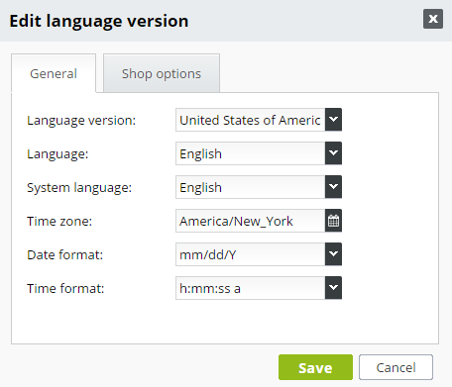The width and height of the screenshot is (452, 387).
Task: Open the Language dropdown arrow
Action: click(x=333, y=153)
